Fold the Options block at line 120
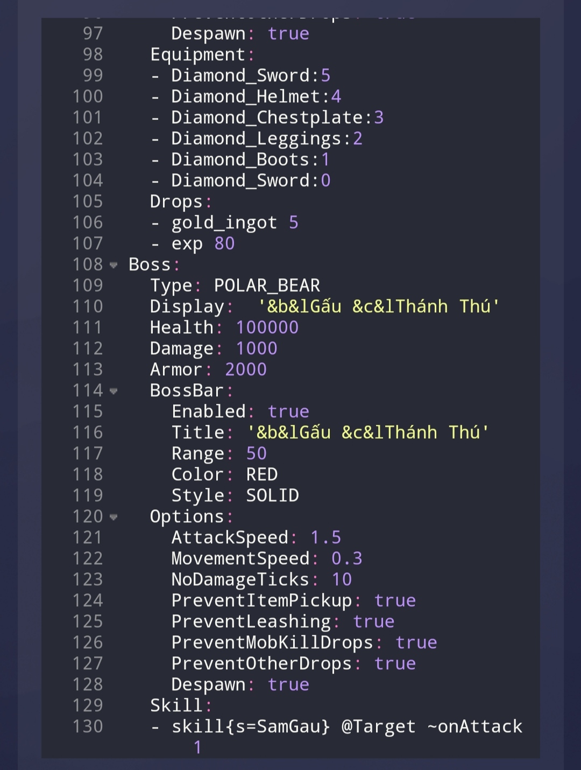 click(x=114, y=517)
